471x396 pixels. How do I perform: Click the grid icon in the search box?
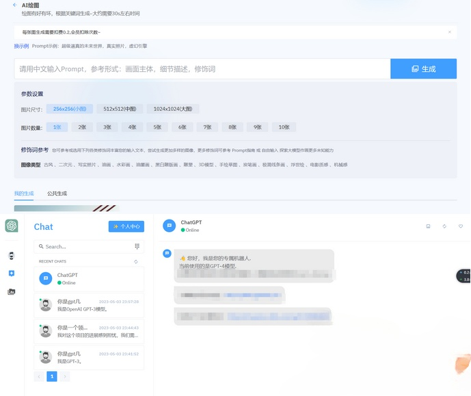coord(137,246)
